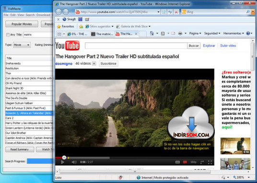The height and width of the screenshot is (183, 257).
Task: Enter fullscreen mode in video player
Action: click(210, 162)
